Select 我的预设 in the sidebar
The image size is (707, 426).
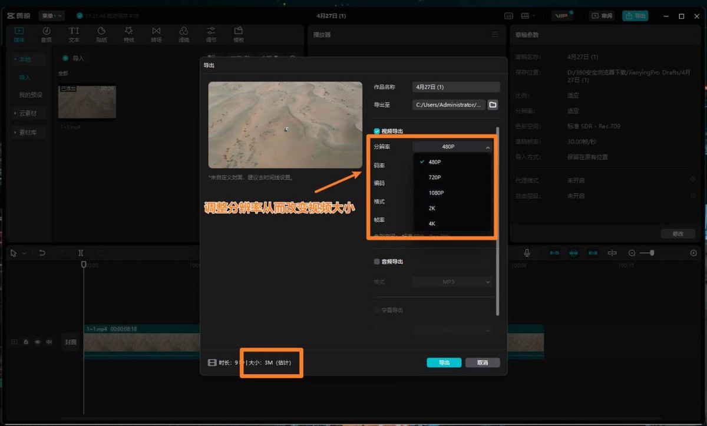tap(31, 95)
